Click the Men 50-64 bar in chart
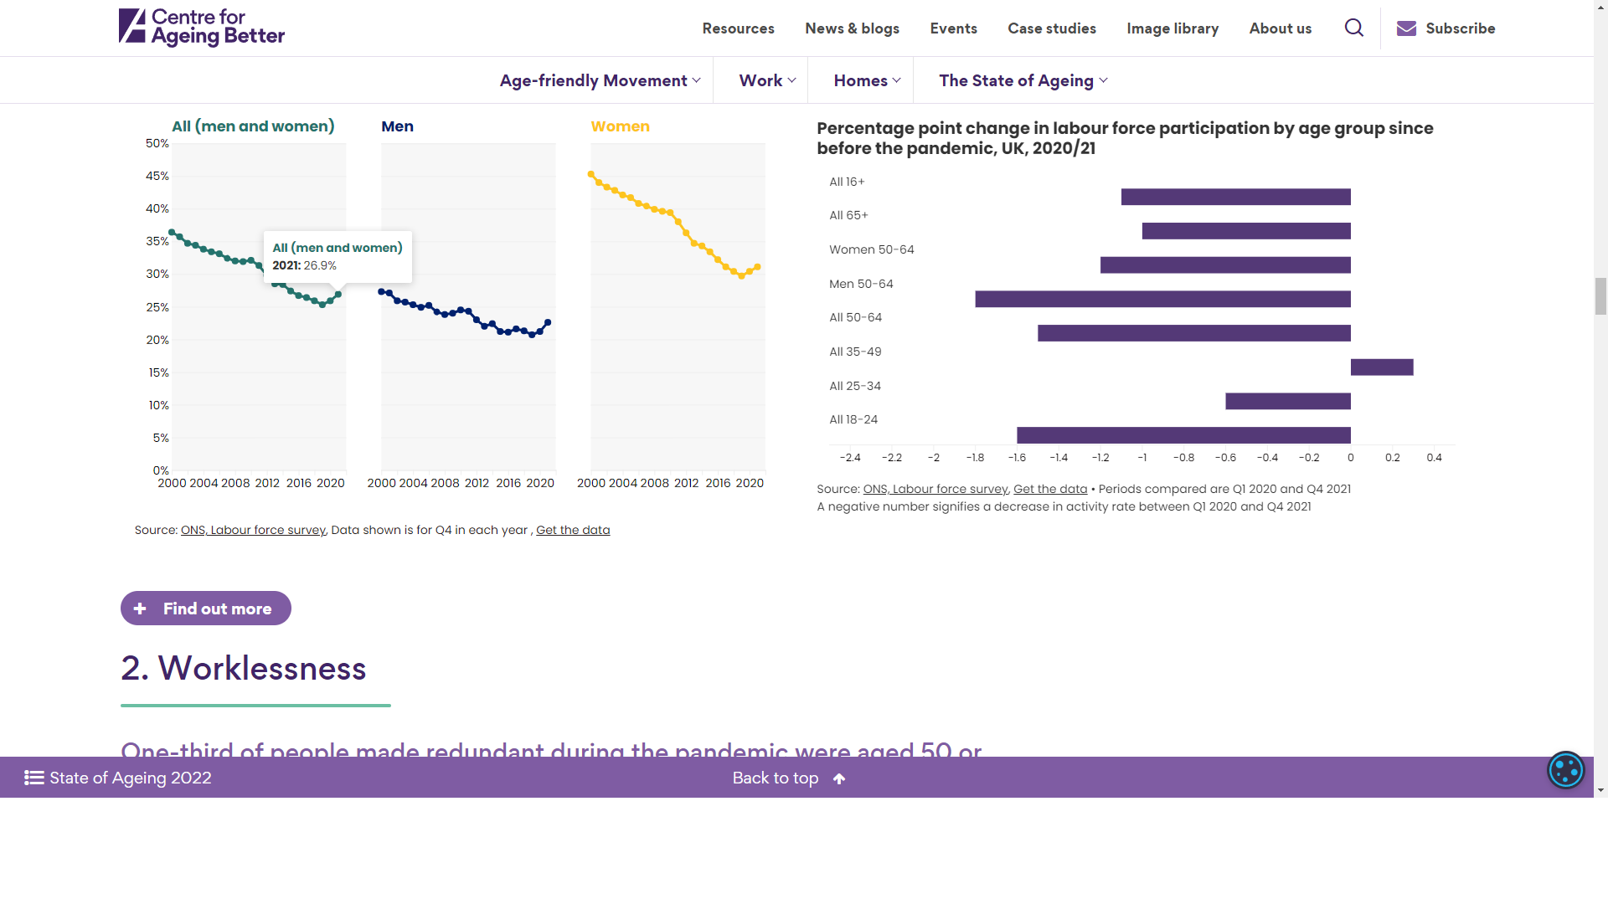 coord(1162,299)
